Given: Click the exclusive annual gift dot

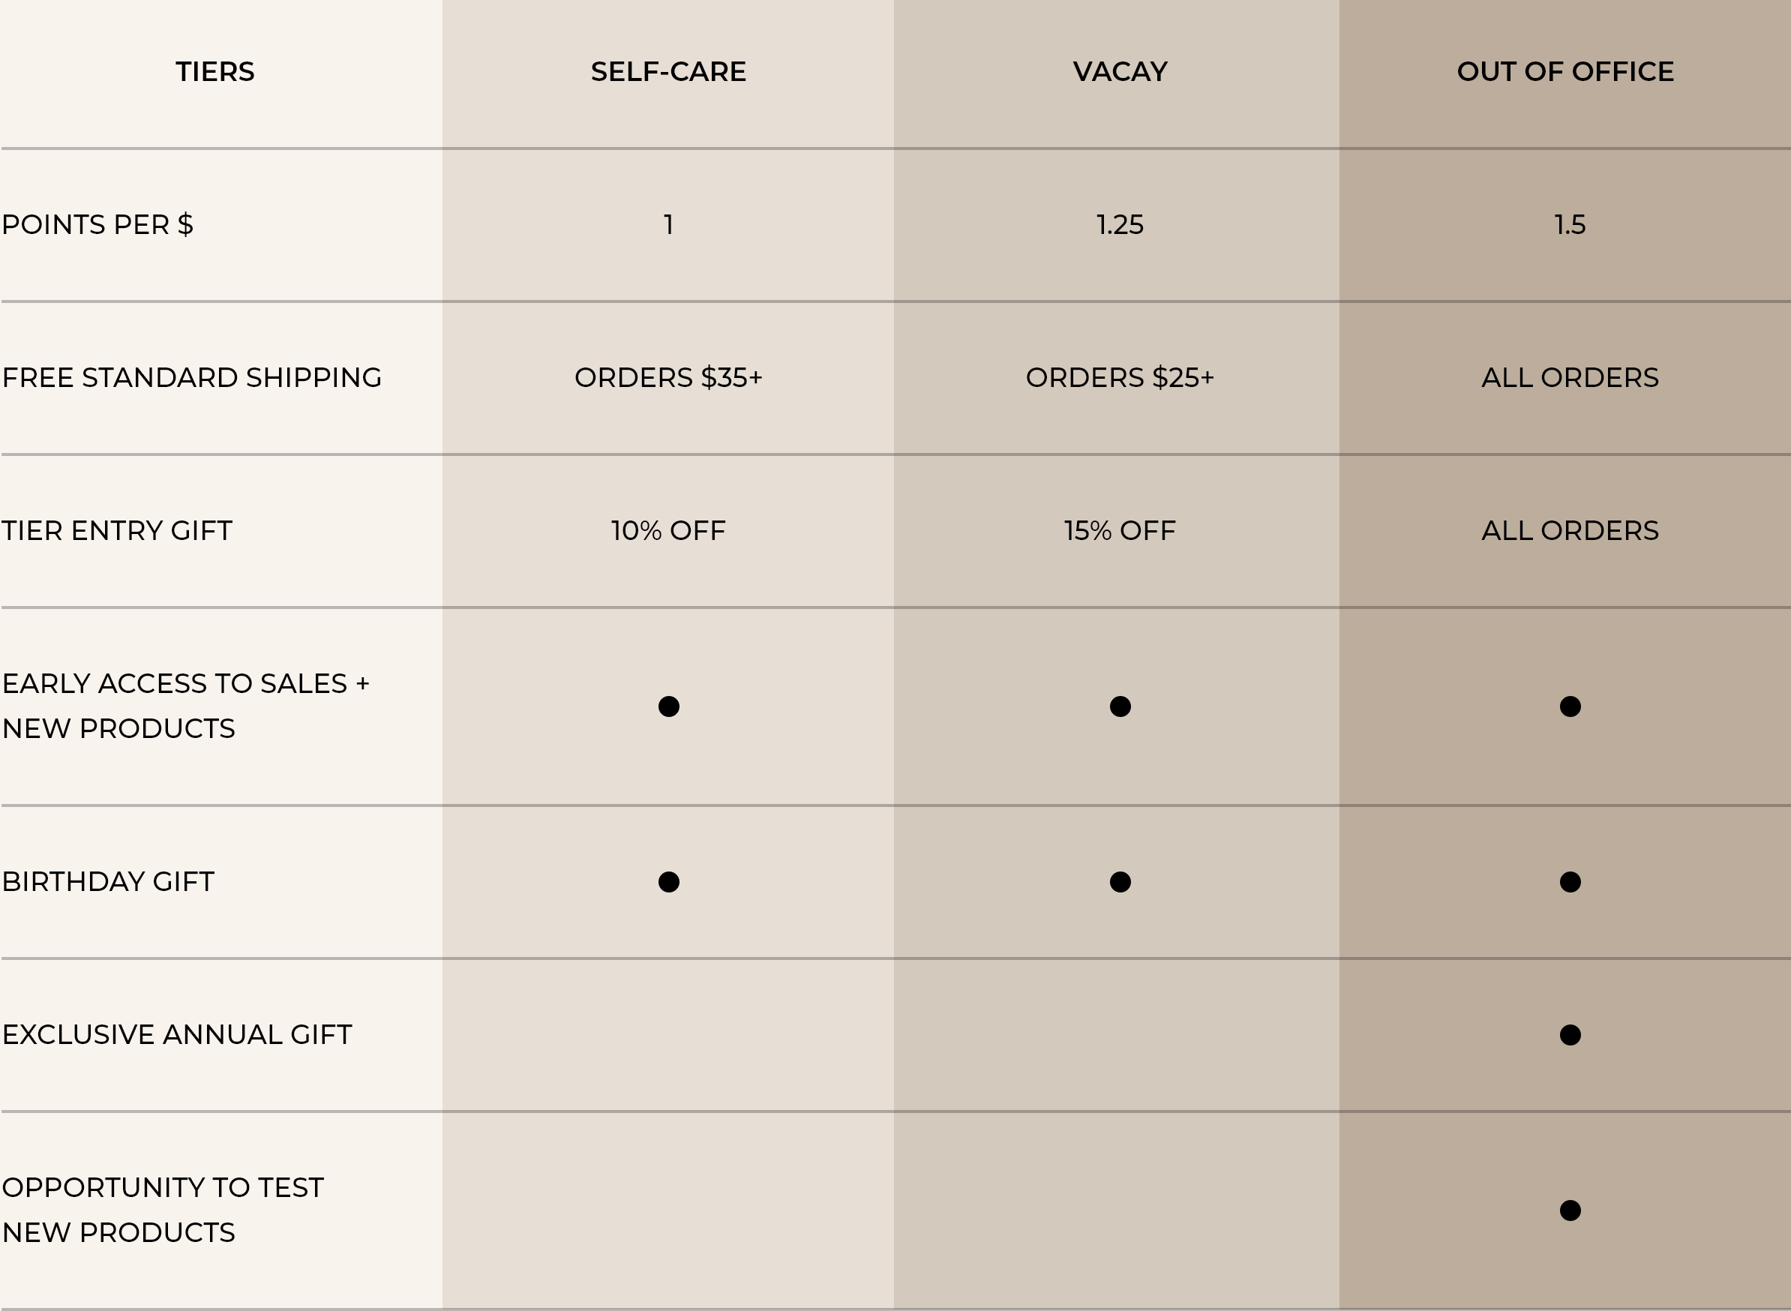Looking at the screenshot, I should (x=1570, y=1035).
